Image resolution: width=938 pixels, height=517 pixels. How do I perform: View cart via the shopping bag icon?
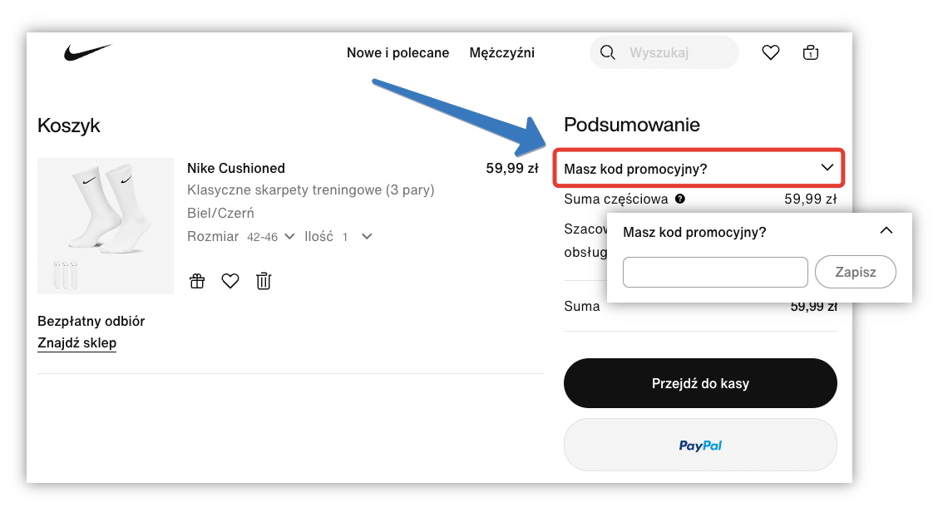click(811, 52)
